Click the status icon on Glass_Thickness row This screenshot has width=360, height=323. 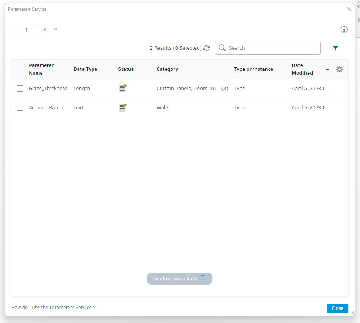click(x=122, y=88)
